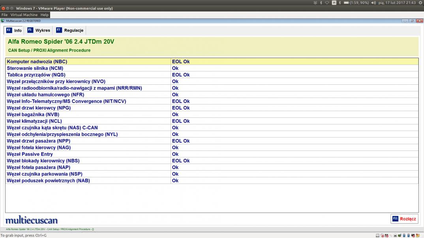Select the Tablica przyrządów (NQS) row
424x238 pixels.
[x=212, y=75]
